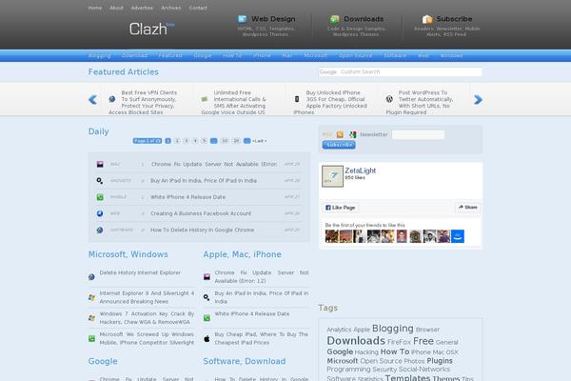Click the blue Subscribe button
This screenshot has height=381, width=571.
coord(339,145)
